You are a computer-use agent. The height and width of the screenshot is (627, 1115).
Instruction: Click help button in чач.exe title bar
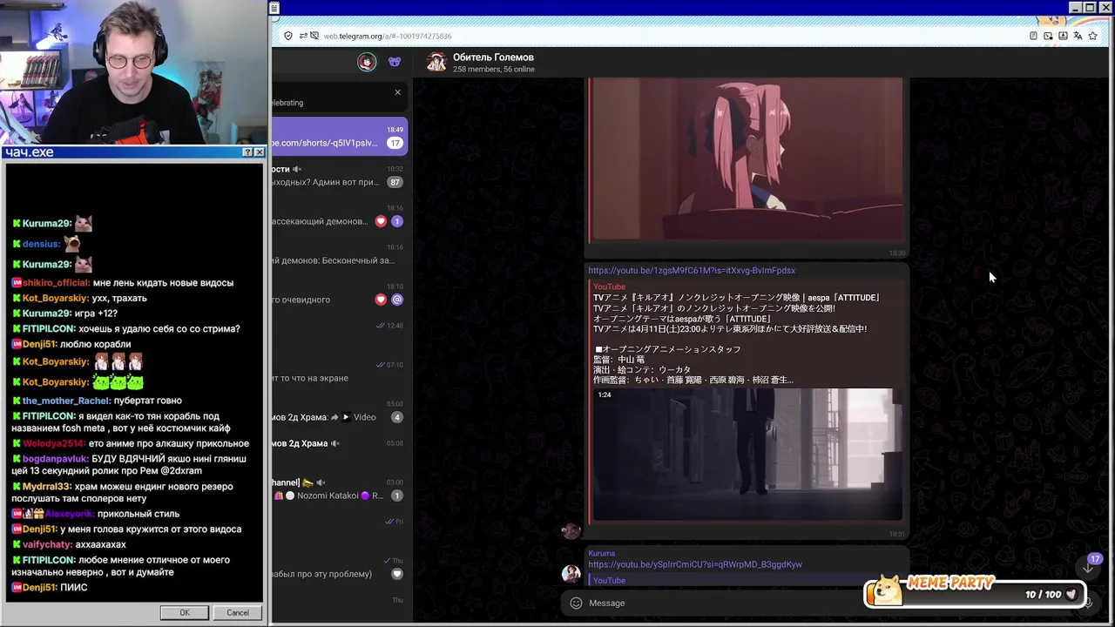[x=247, y=152]
